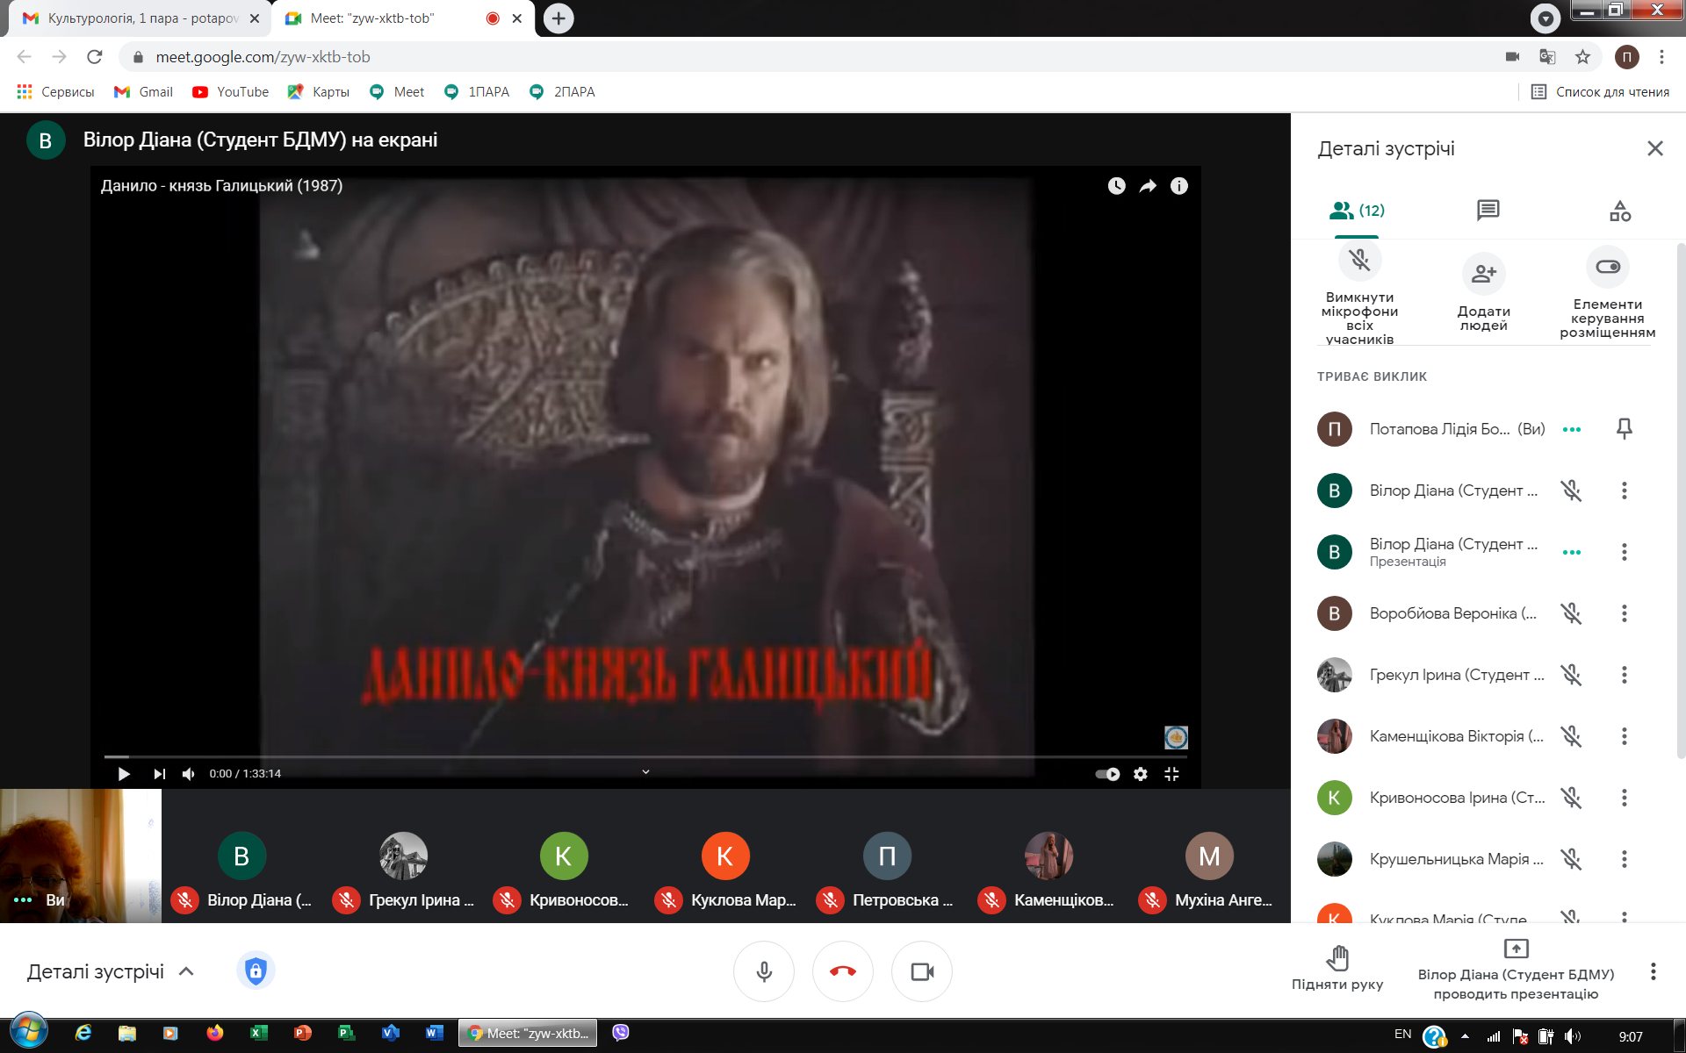Bookmark this page with star icon
Image resolution: width=1686 pixels, height=1053 pixels.
[x=1582, y=57]
